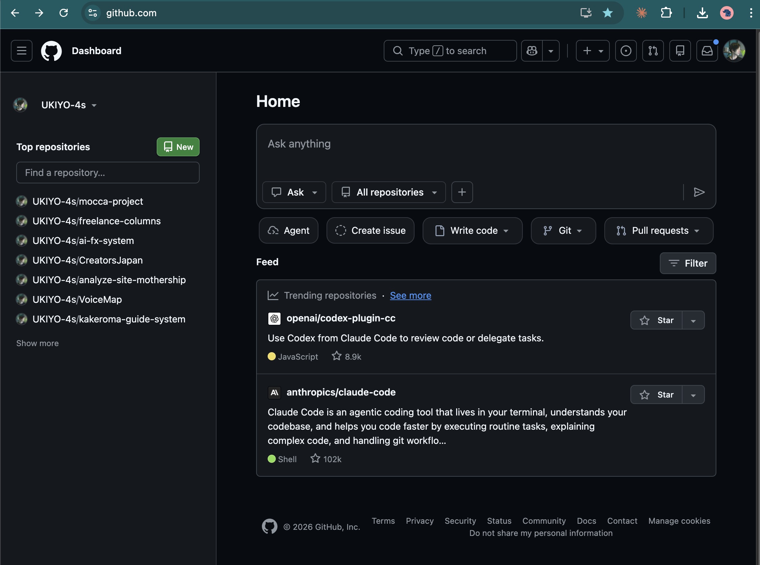Focus the Find a repository field
The height and width of the screenshot is (565, 760).
coord(108,173)
